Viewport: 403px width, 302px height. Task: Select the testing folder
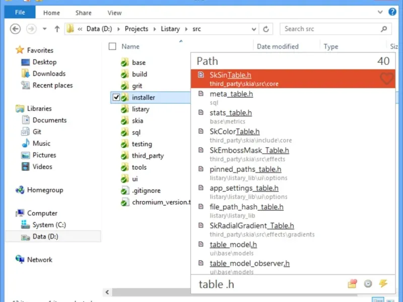pyautogui.click(x=142, y=144)
